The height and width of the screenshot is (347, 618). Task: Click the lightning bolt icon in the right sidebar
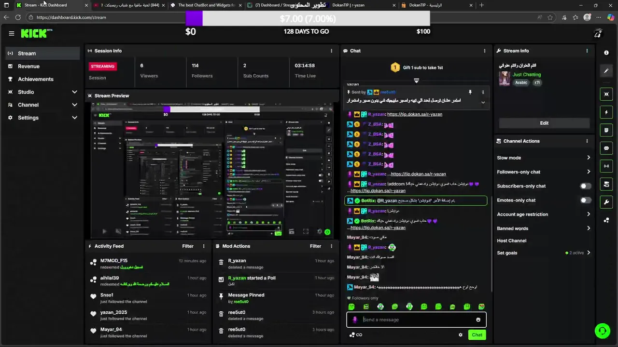[606, 112]
